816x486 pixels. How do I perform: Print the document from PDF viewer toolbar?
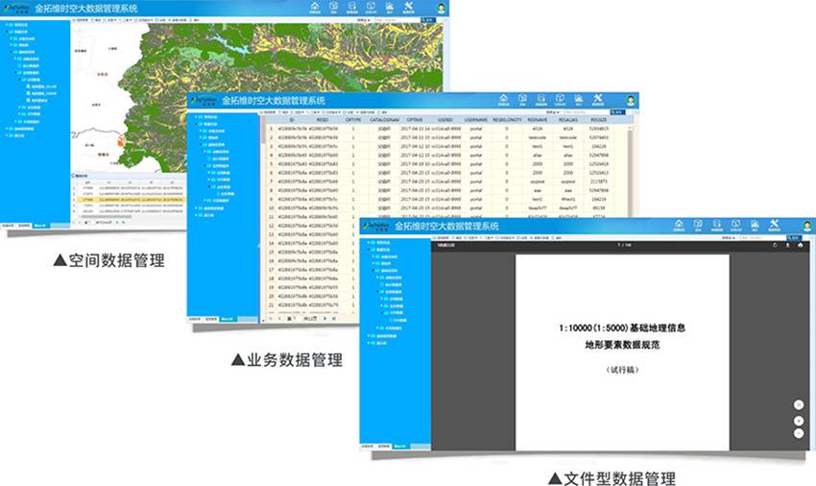click(801, 245)
